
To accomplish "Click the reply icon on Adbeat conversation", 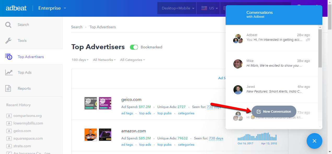I will coord(308,40).
